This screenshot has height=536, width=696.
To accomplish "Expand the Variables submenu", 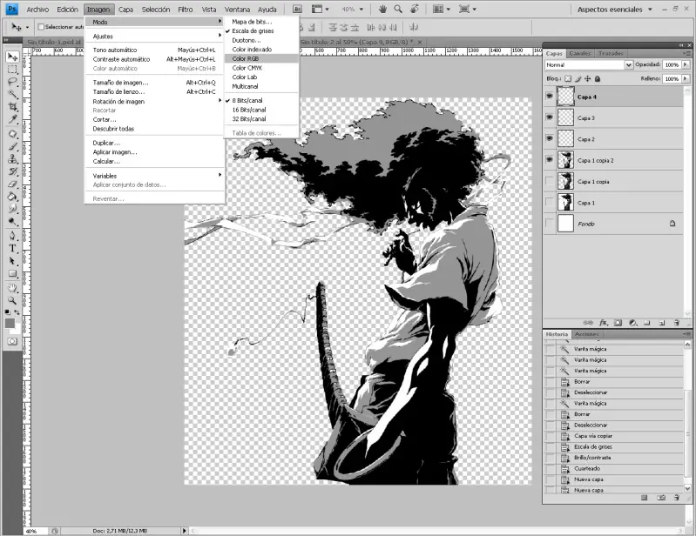I will (155, 176).
